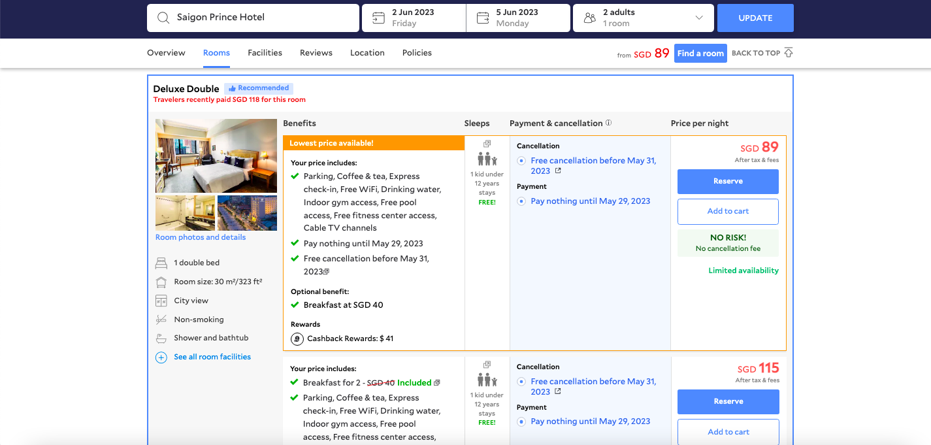Select the Pay nothing until radio in the SGD 89 row
Screen dimensions: 931x445
[x=521, y=201]
